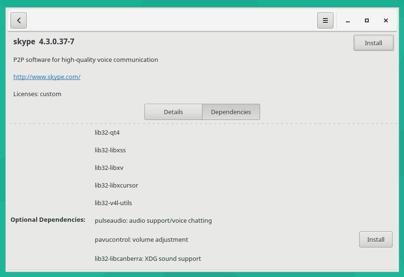Select the pulseaudio optional dependency
The width and height of the screenshot is (404, 277).
pos(153,220)
